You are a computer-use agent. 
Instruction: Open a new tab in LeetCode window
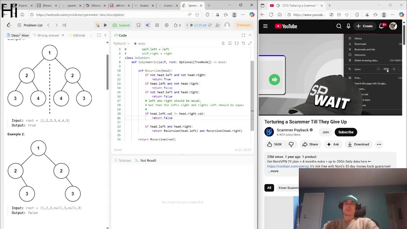pyautogui.click(x=209, y=5)
